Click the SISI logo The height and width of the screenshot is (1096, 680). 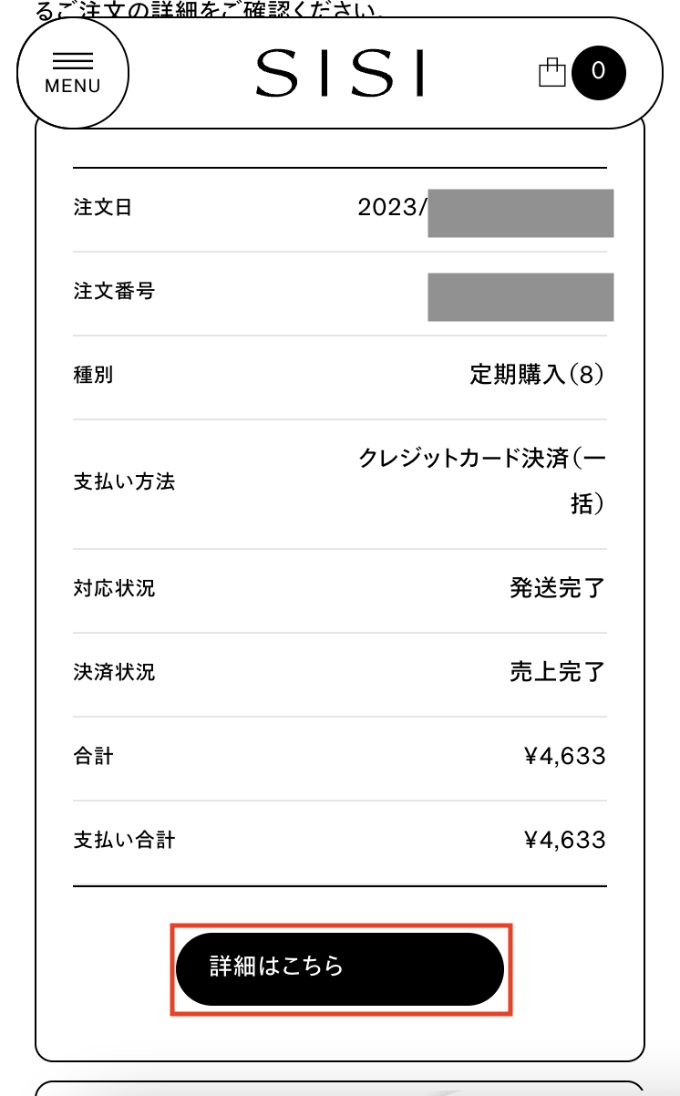pyautogui.click(x=340, y=73)
